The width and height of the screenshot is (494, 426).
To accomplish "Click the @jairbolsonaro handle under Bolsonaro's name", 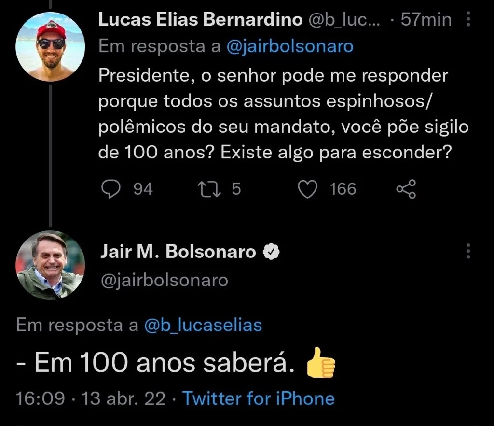I will point(164,280).
